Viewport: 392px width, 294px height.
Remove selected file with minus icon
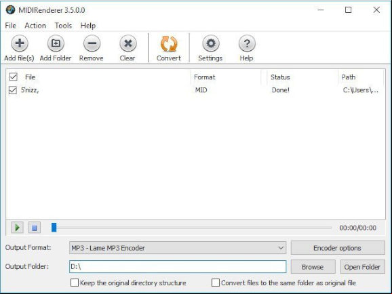92,43
